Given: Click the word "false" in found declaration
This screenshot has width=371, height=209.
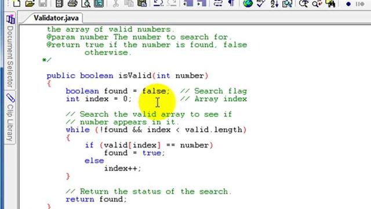Looking at the screenshot, I should pos(154,91).
